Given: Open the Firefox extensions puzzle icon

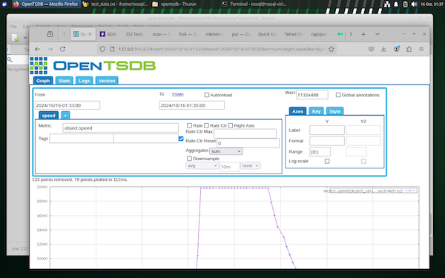Looking at the screenshot, I should [x=409, y=49].
